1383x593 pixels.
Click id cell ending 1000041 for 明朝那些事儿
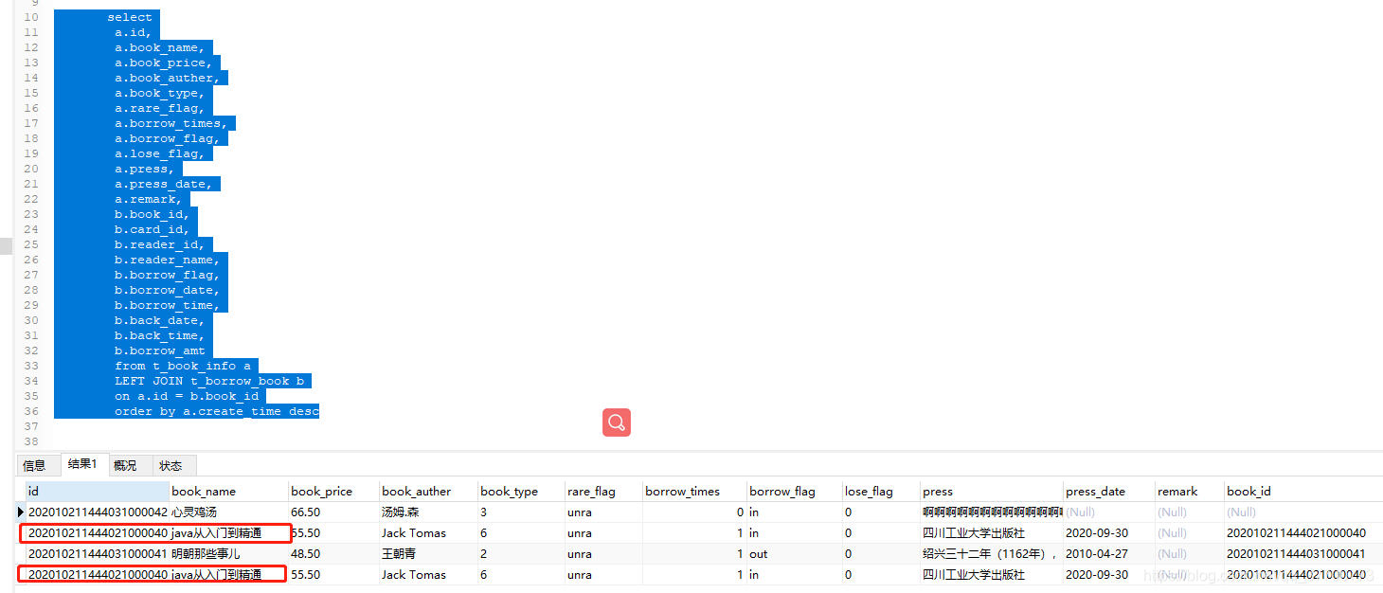point(98,554)
